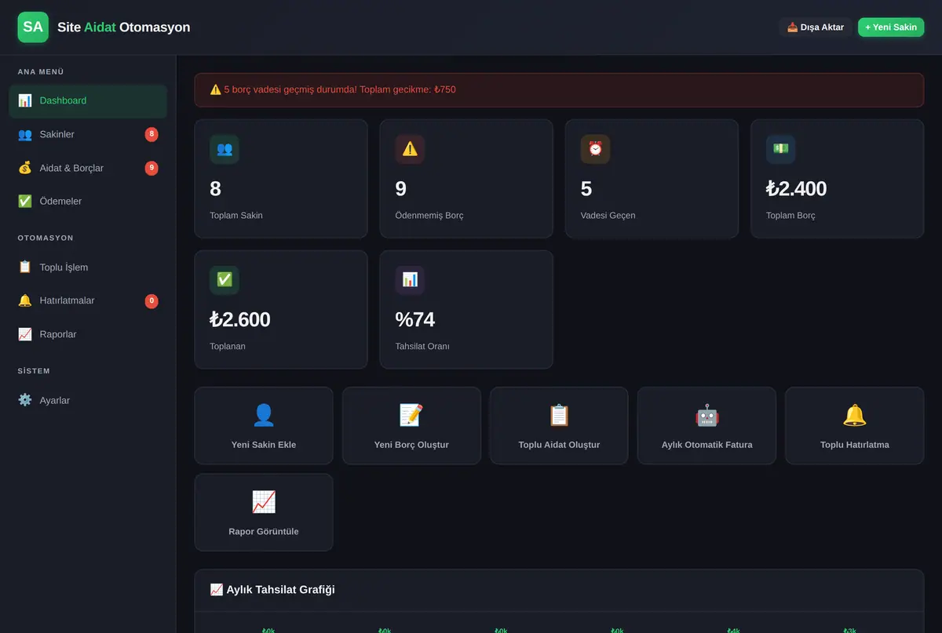The image size is (942, 633).
Task: Click the Yeni Borç Oluştur quick action
Action: [411, 426]
